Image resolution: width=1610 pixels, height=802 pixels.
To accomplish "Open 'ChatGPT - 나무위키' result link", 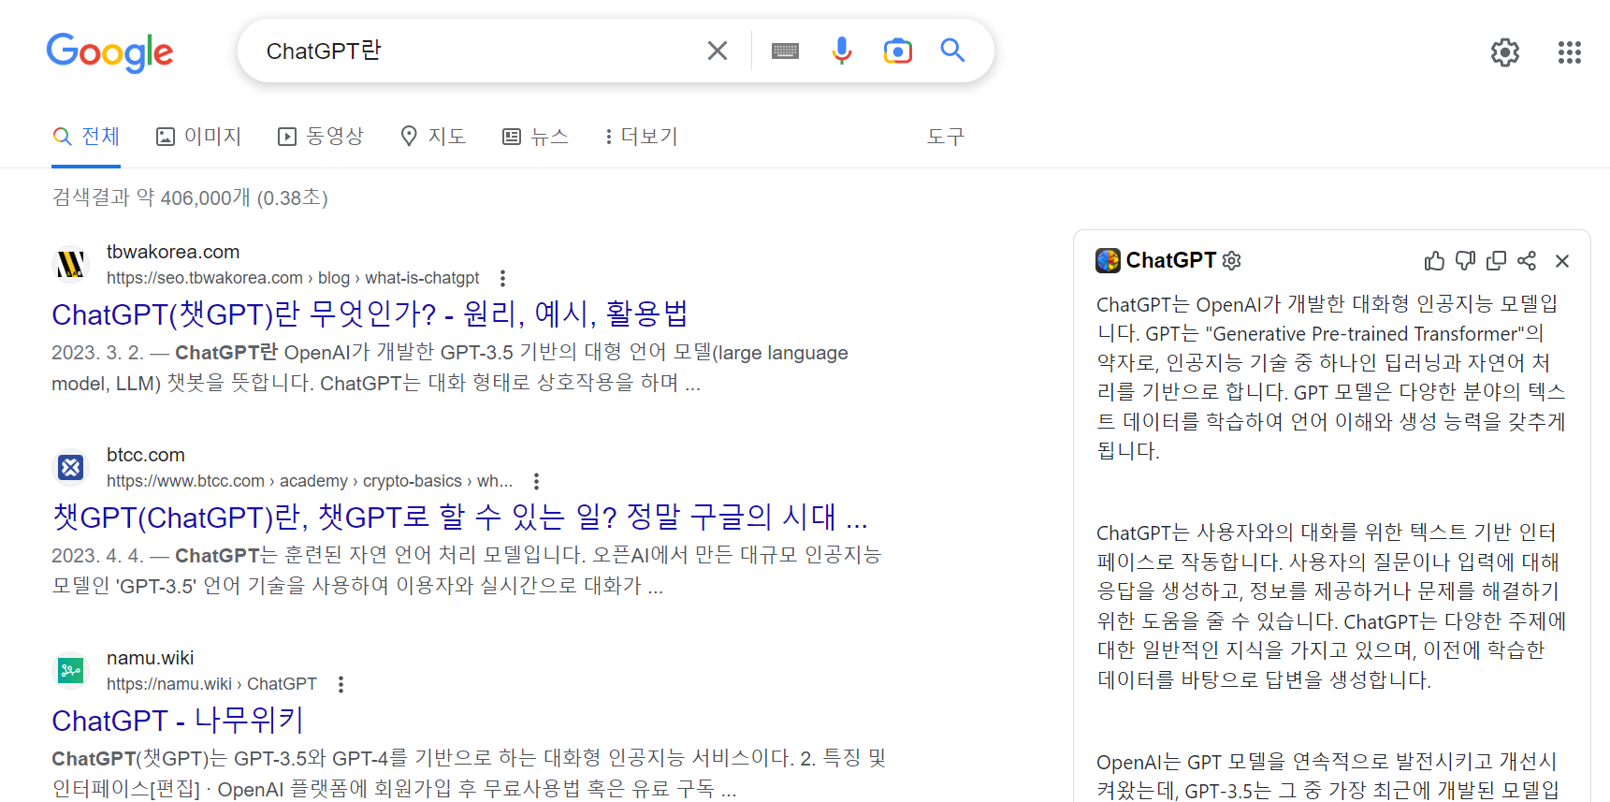I will [178, 720].
